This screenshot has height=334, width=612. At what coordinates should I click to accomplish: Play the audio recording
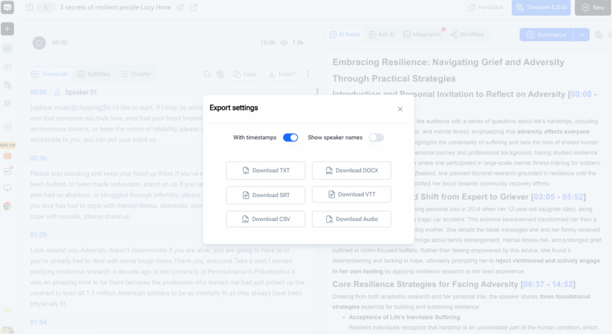(x=39, y=42)
